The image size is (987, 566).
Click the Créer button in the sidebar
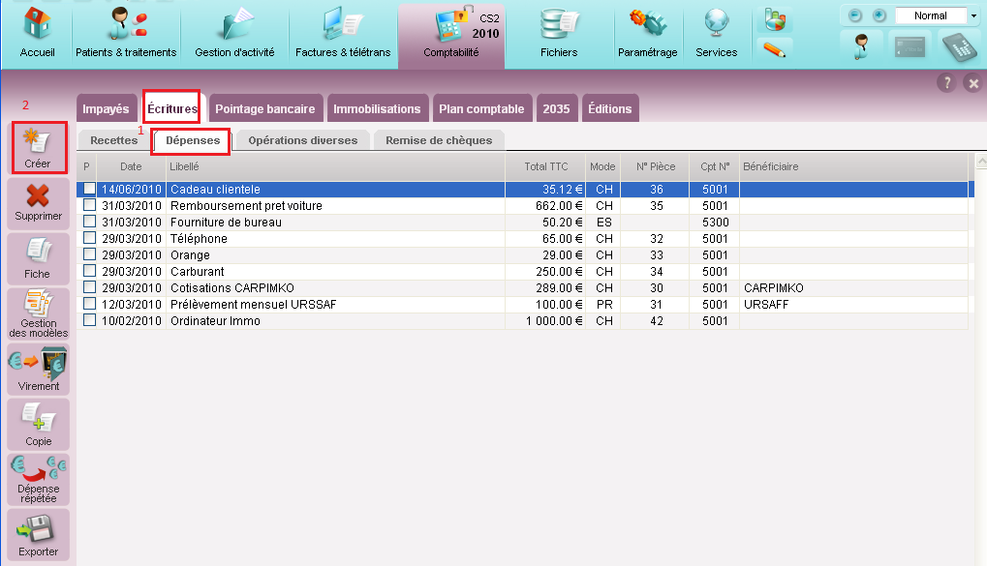point(38,147)
